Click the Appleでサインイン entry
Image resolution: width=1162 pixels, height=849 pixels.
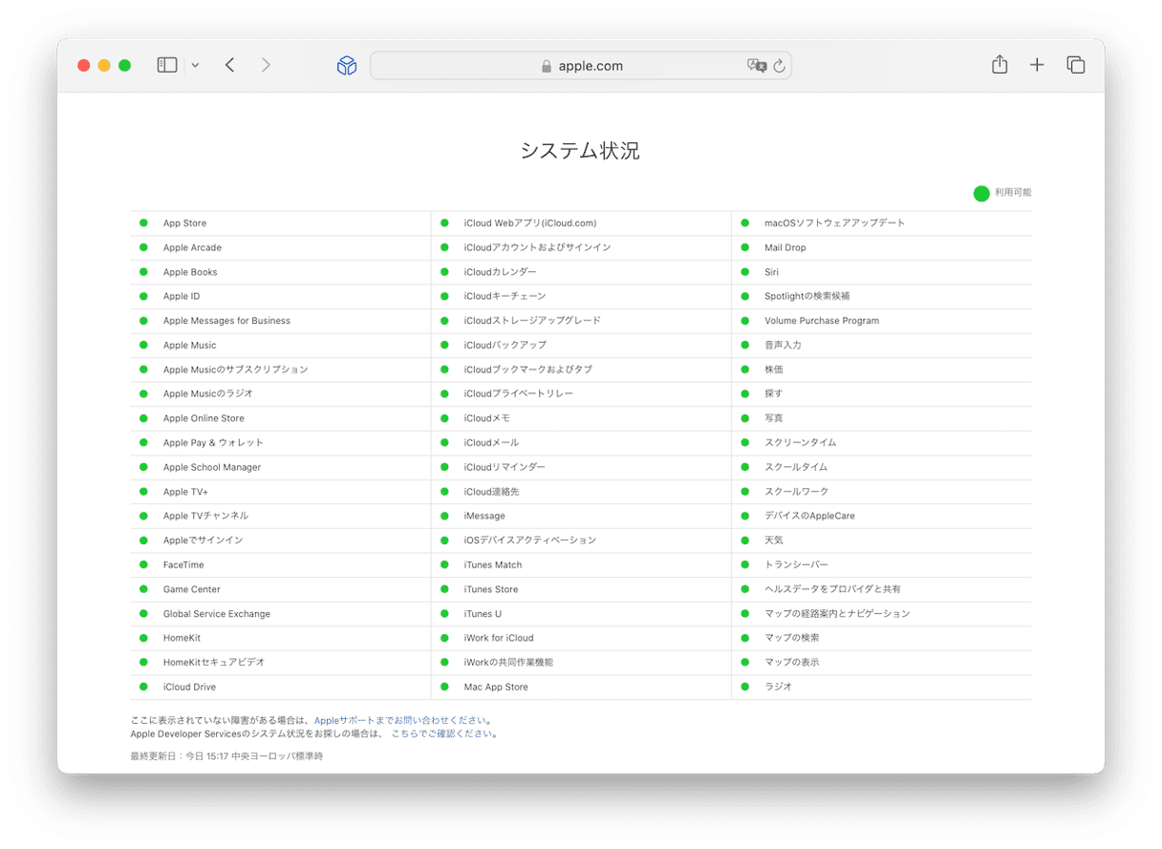click(204, 541)
